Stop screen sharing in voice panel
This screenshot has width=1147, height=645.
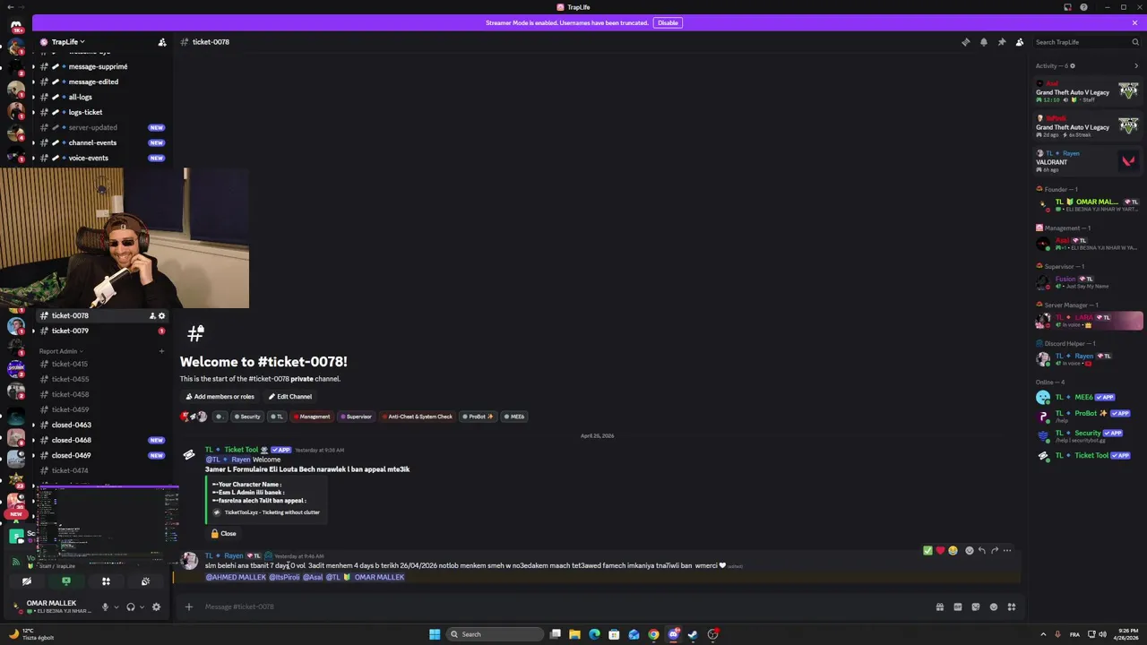click(x=66, y=581)
